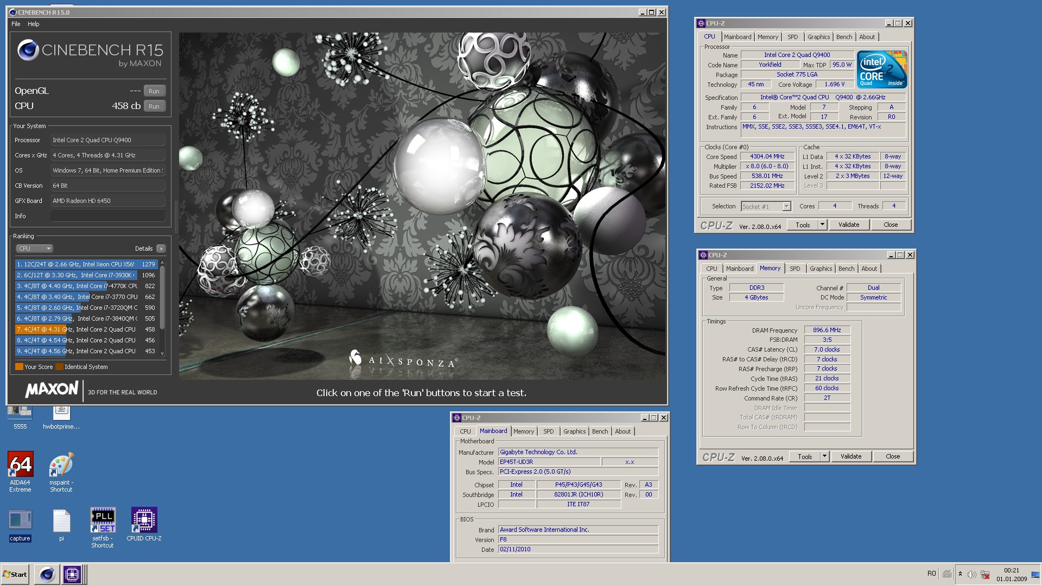The height and width of the screenshot is (586, 1042).
Task: Select ranking entry i7-4770K 822
Action: [86, 286]
